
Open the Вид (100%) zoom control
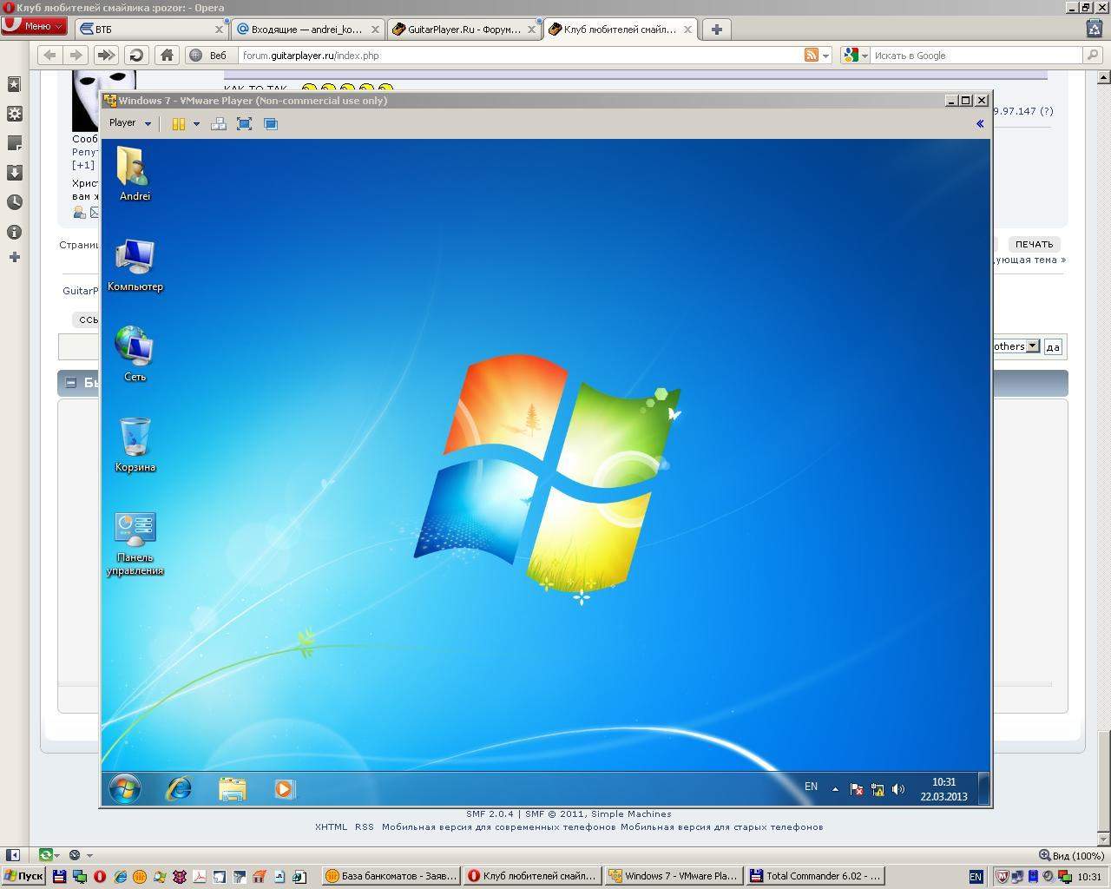(x=1071, y=855)
